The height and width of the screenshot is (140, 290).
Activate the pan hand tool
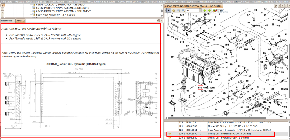click(173, 10)
